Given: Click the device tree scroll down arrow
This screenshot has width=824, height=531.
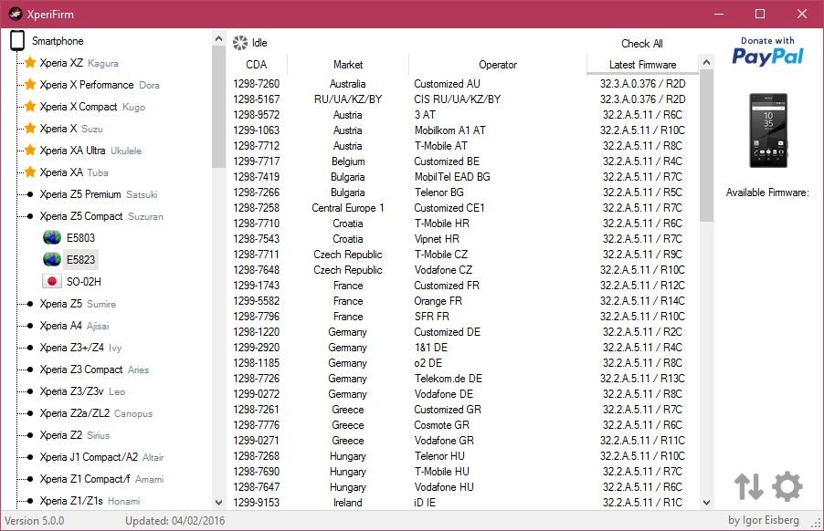Looking at the screenshot, I should 218,502.
